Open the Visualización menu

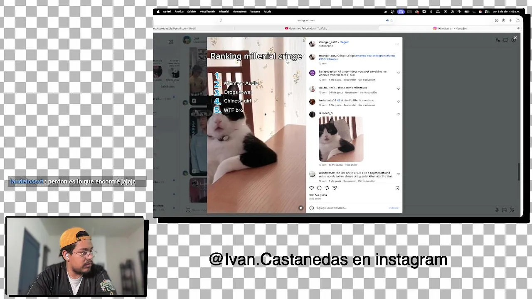tap(208, 12)
